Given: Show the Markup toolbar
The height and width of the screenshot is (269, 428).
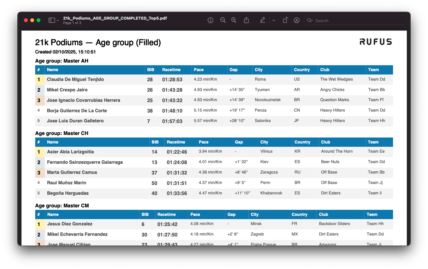Looking at the screenshot, I should pos(296,20).
